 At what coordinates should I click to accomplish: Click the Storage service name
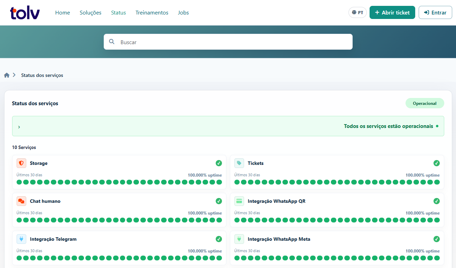39,163
